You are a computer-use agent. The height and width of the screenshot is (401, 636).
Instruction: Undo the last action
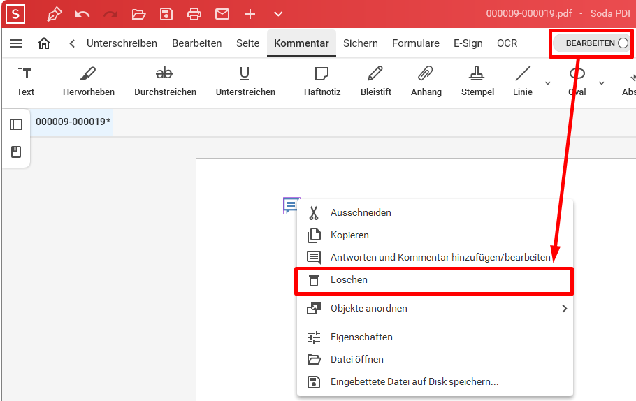82,15
